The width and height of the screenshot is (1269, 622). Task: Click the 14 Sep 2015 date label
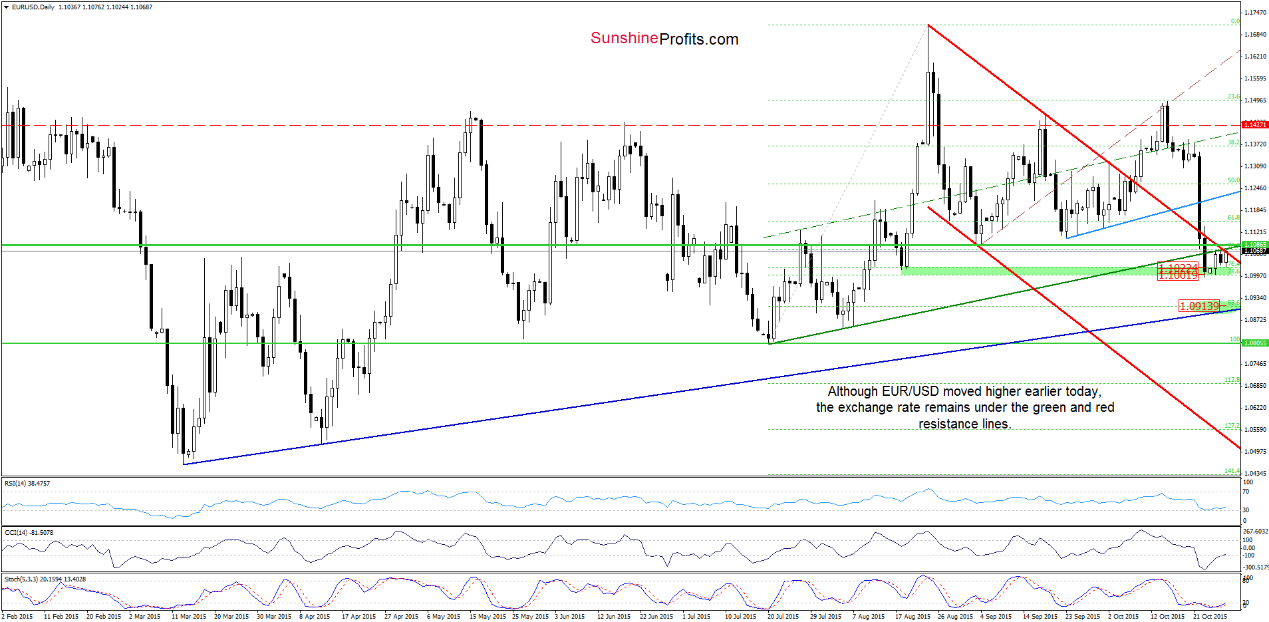coord(1040,617)
